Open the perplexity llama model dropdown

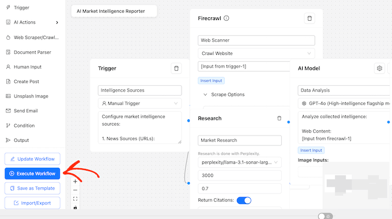[240, 163]
